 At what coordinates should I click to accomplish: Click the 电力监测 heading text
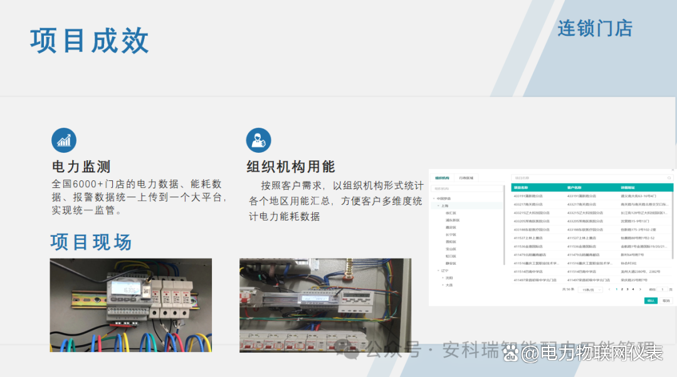[x=81, y=167]
